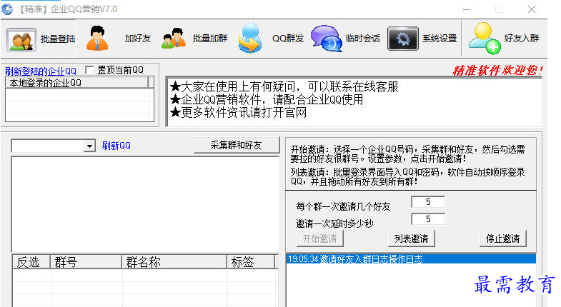Viewport: 561px width, 307px height.
Task: Open the 系统设置 gear icon
Action: tap(403, 39)
